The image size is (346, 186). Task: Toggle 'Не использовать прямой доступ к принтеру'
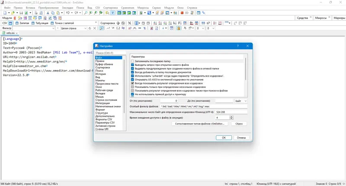coord(132,94)
